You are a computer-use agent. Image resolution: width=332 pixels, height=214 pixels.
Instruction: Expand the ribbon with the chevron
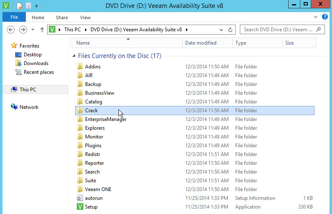pyautogui.click(x=315, y=17)
